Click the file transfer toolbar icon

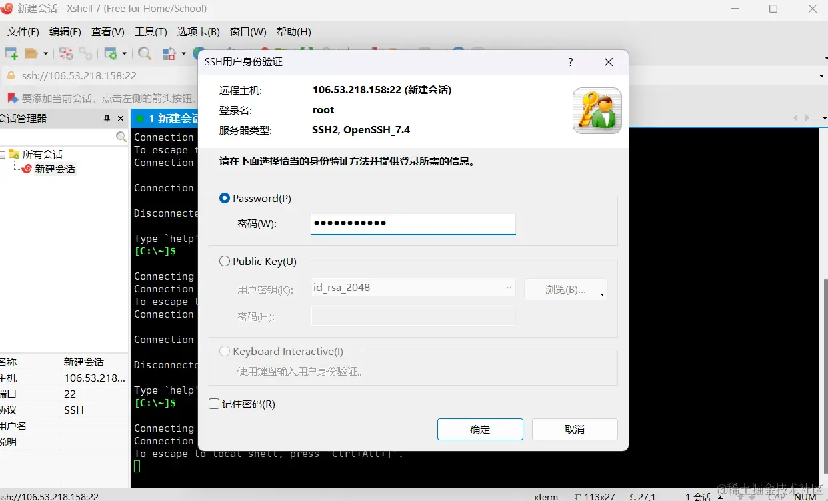pyautogui.click(x=169, y=53)
